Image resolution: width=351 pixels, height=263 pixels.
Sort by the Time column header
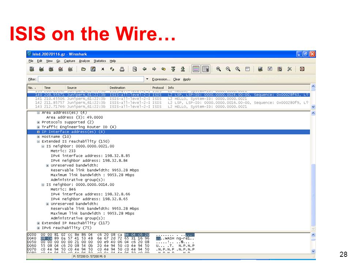coord(54,88)
